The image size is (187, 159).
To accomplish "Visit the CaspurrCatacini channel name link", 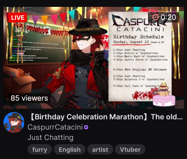I will click(55, 127).
